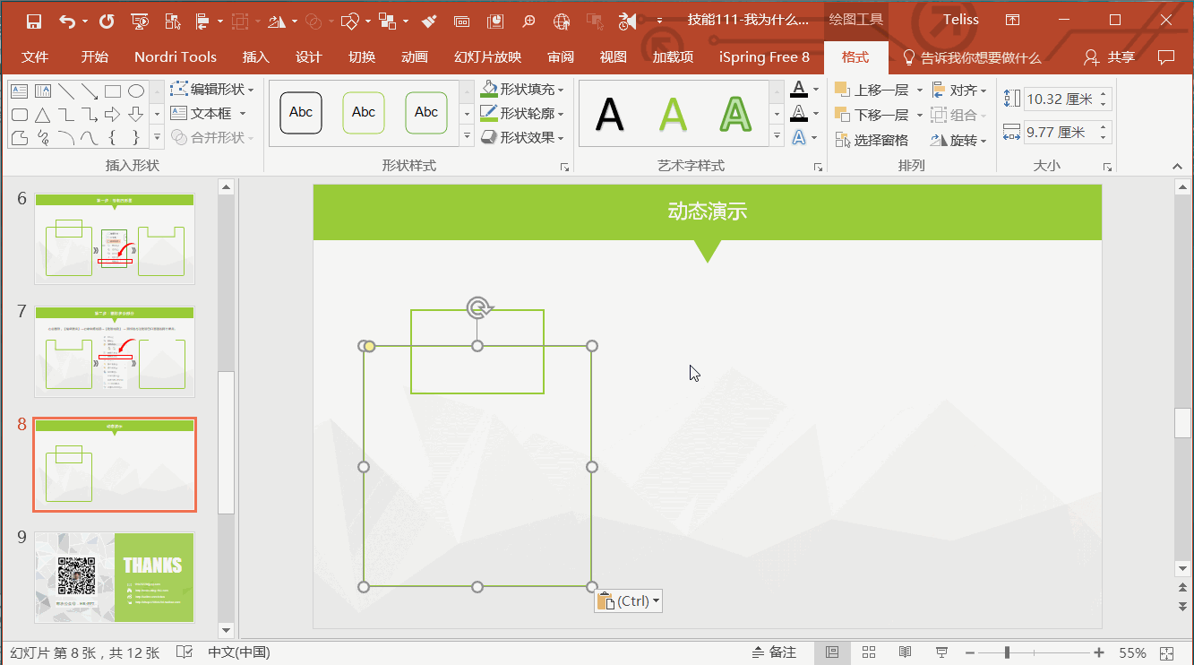This screenshot has height=665, width=1194.
Task: Open the 文件 tab
Action: [35, 57]
